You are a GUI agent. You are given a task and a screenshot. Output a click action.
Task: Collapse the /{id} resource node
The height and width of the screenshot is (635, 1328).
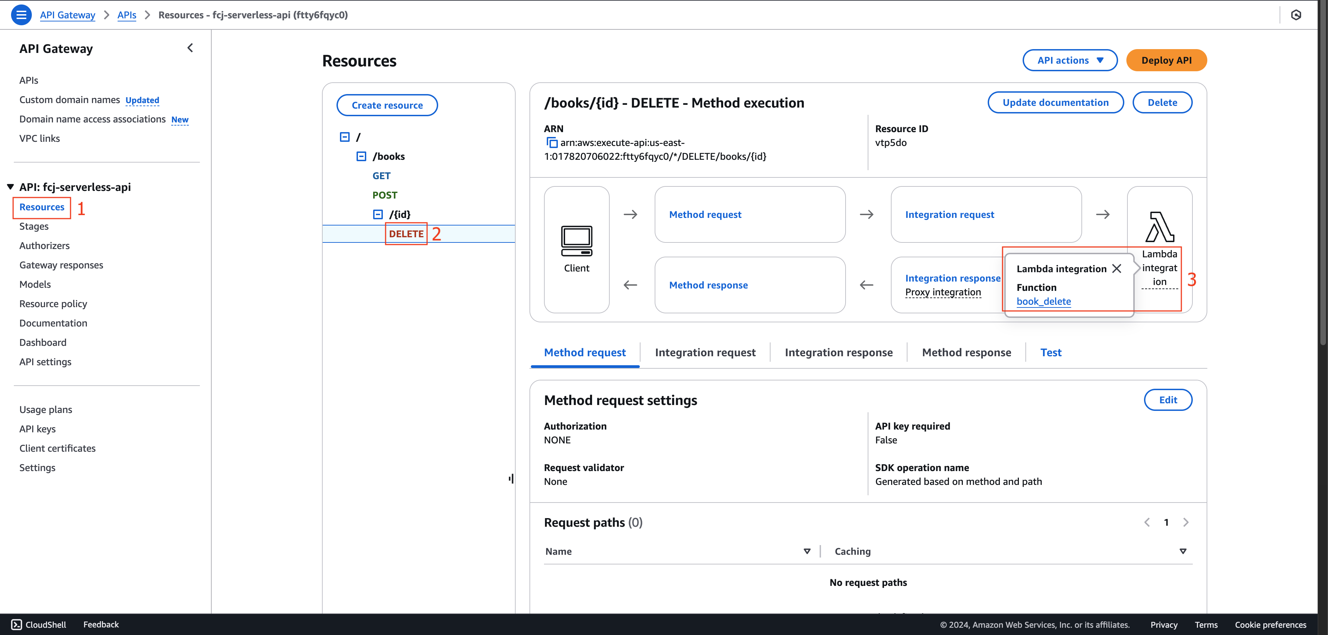[x=378, y=214]
